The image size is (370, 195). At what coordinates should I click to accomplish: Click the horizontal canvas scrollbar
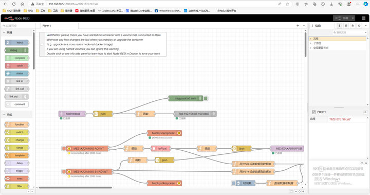[x=76, y=188]
